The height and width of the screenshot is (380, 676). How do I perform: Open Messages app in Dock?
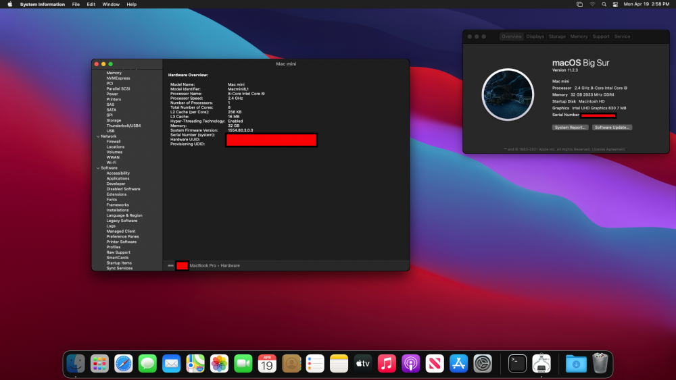point(147,364)
